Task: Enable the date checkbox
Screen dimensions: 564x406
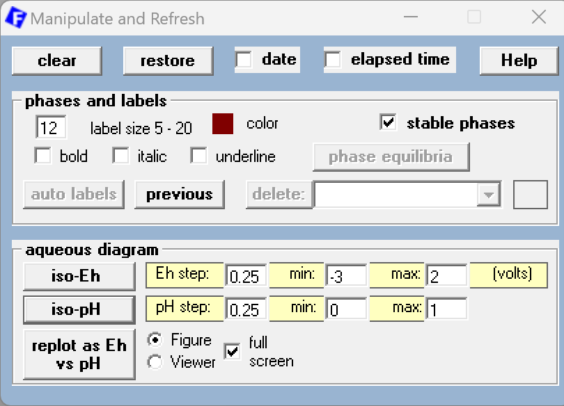Action: (x=244, y=60)
